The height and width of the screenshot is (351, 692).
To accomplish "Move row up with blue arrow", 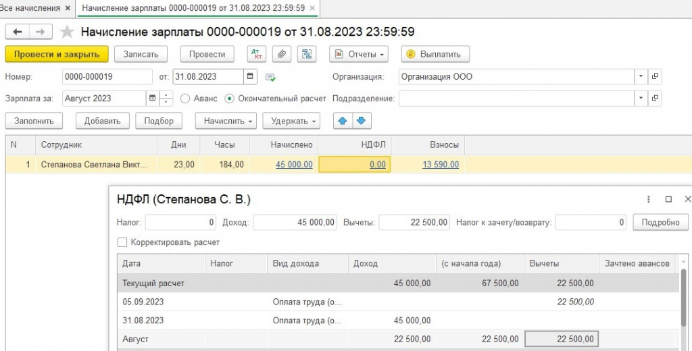I will pyautogui.click(x=343, y=121).
